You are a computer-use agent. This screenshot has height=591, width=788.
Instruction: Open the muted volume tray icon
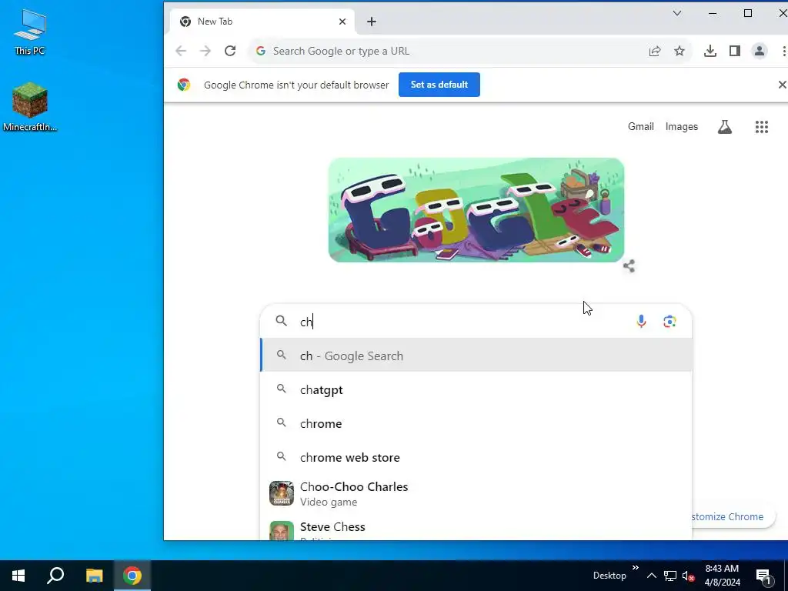tap(689, 576)
